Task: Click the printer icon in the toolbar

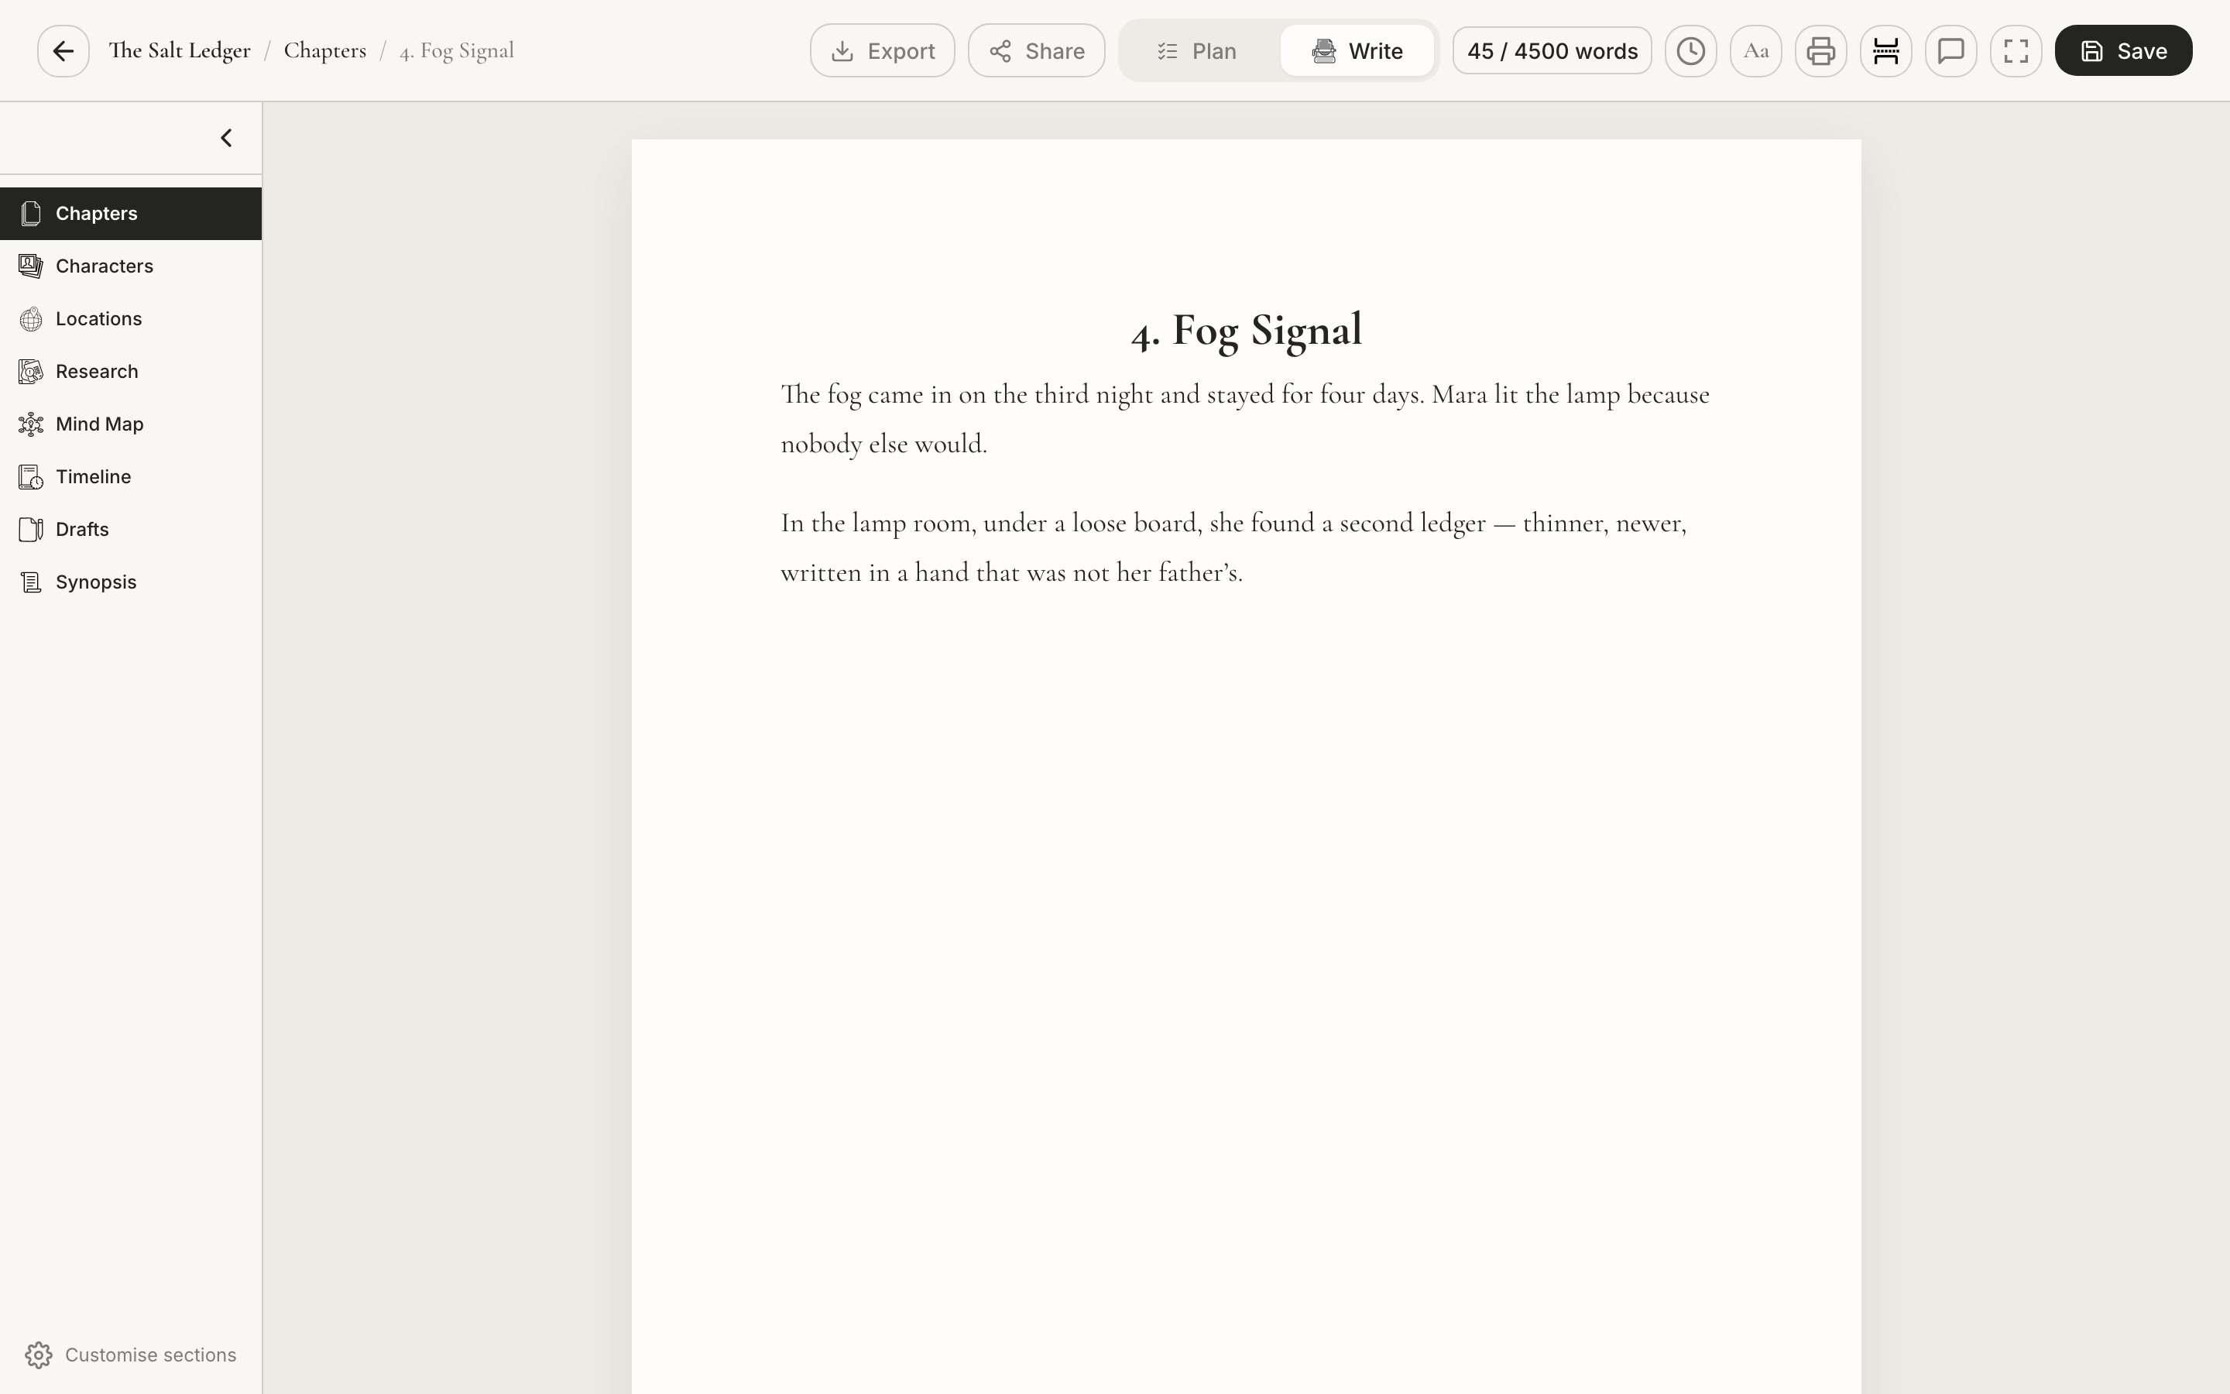Action: (1820, 50)
